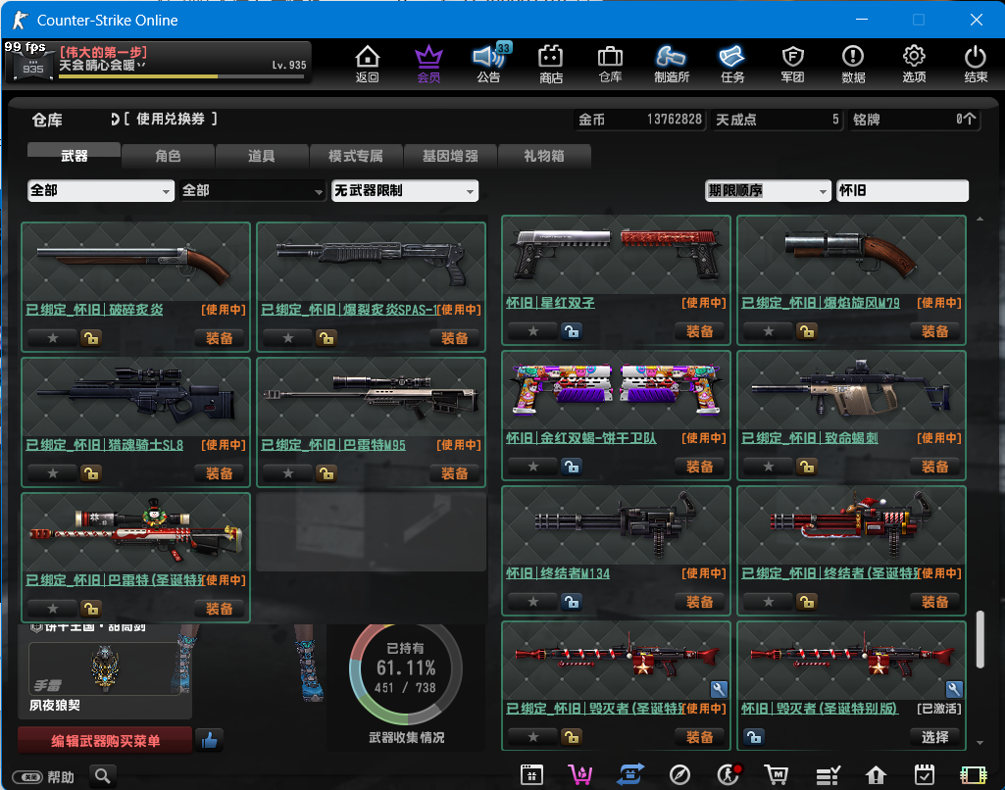Select the 巴雷特 (圣诞特 weapon thumbnail

(135, 532)
